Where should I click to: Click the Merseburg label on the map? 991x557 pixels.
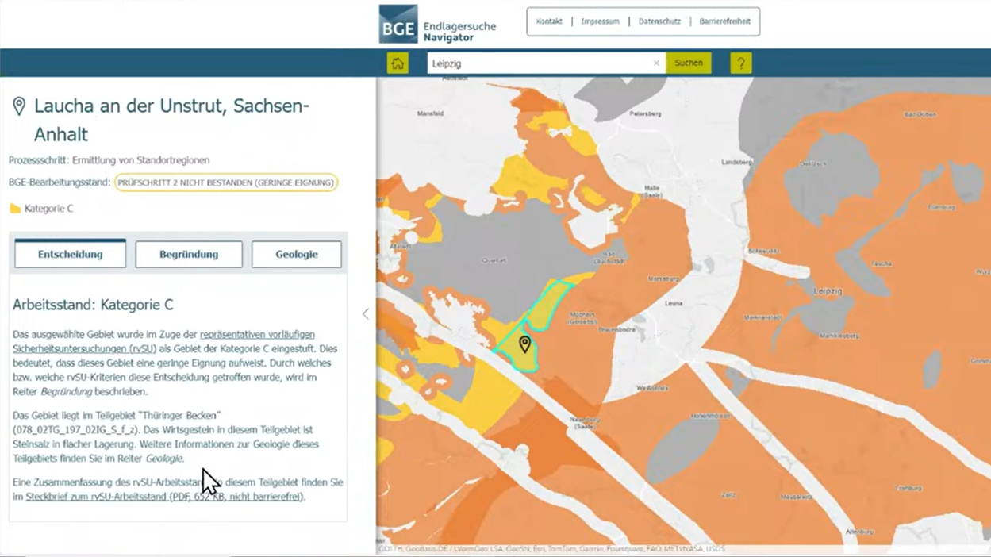coord(663,279)
